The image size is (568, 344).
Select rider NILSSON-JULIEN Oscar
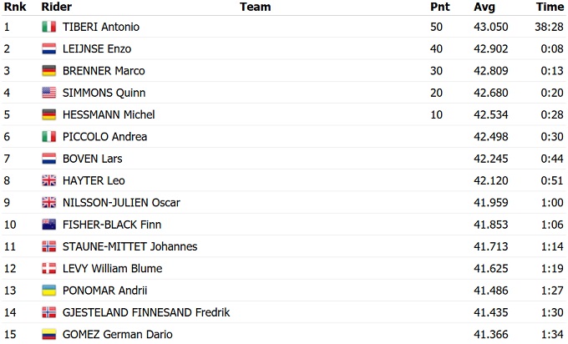(x=121, y=202)
